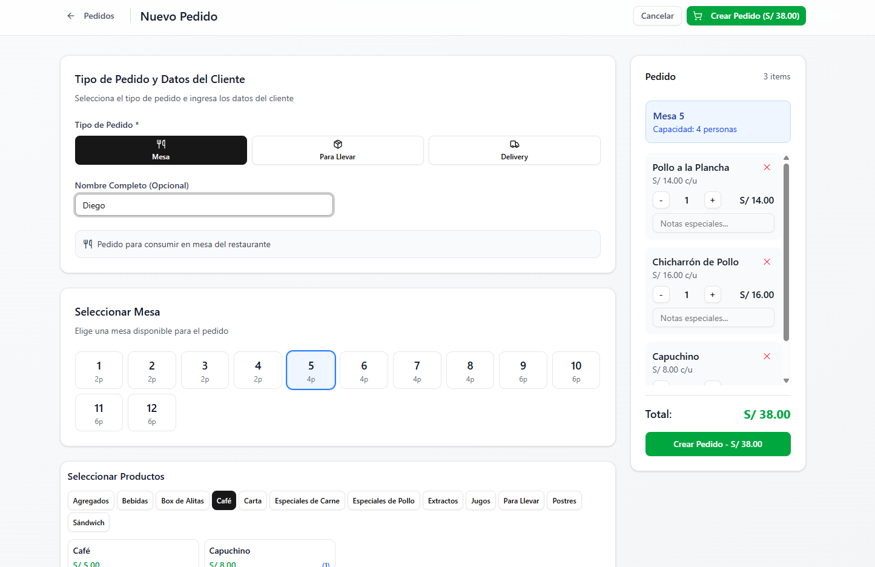Select Para Llevar order type
Screen dimensions: 875x567
coord(337,150)
